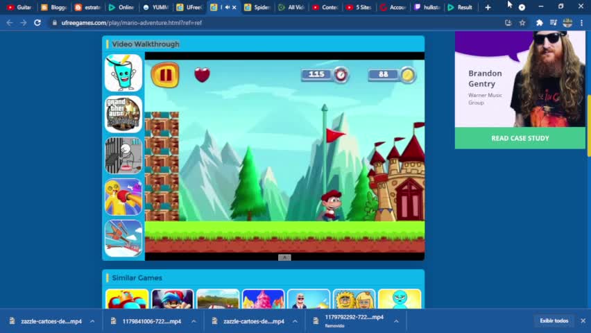Switch to the All Vid tab
Image resolution: width=591 pixels, height=333 pixels.
(x=291, y=7)
